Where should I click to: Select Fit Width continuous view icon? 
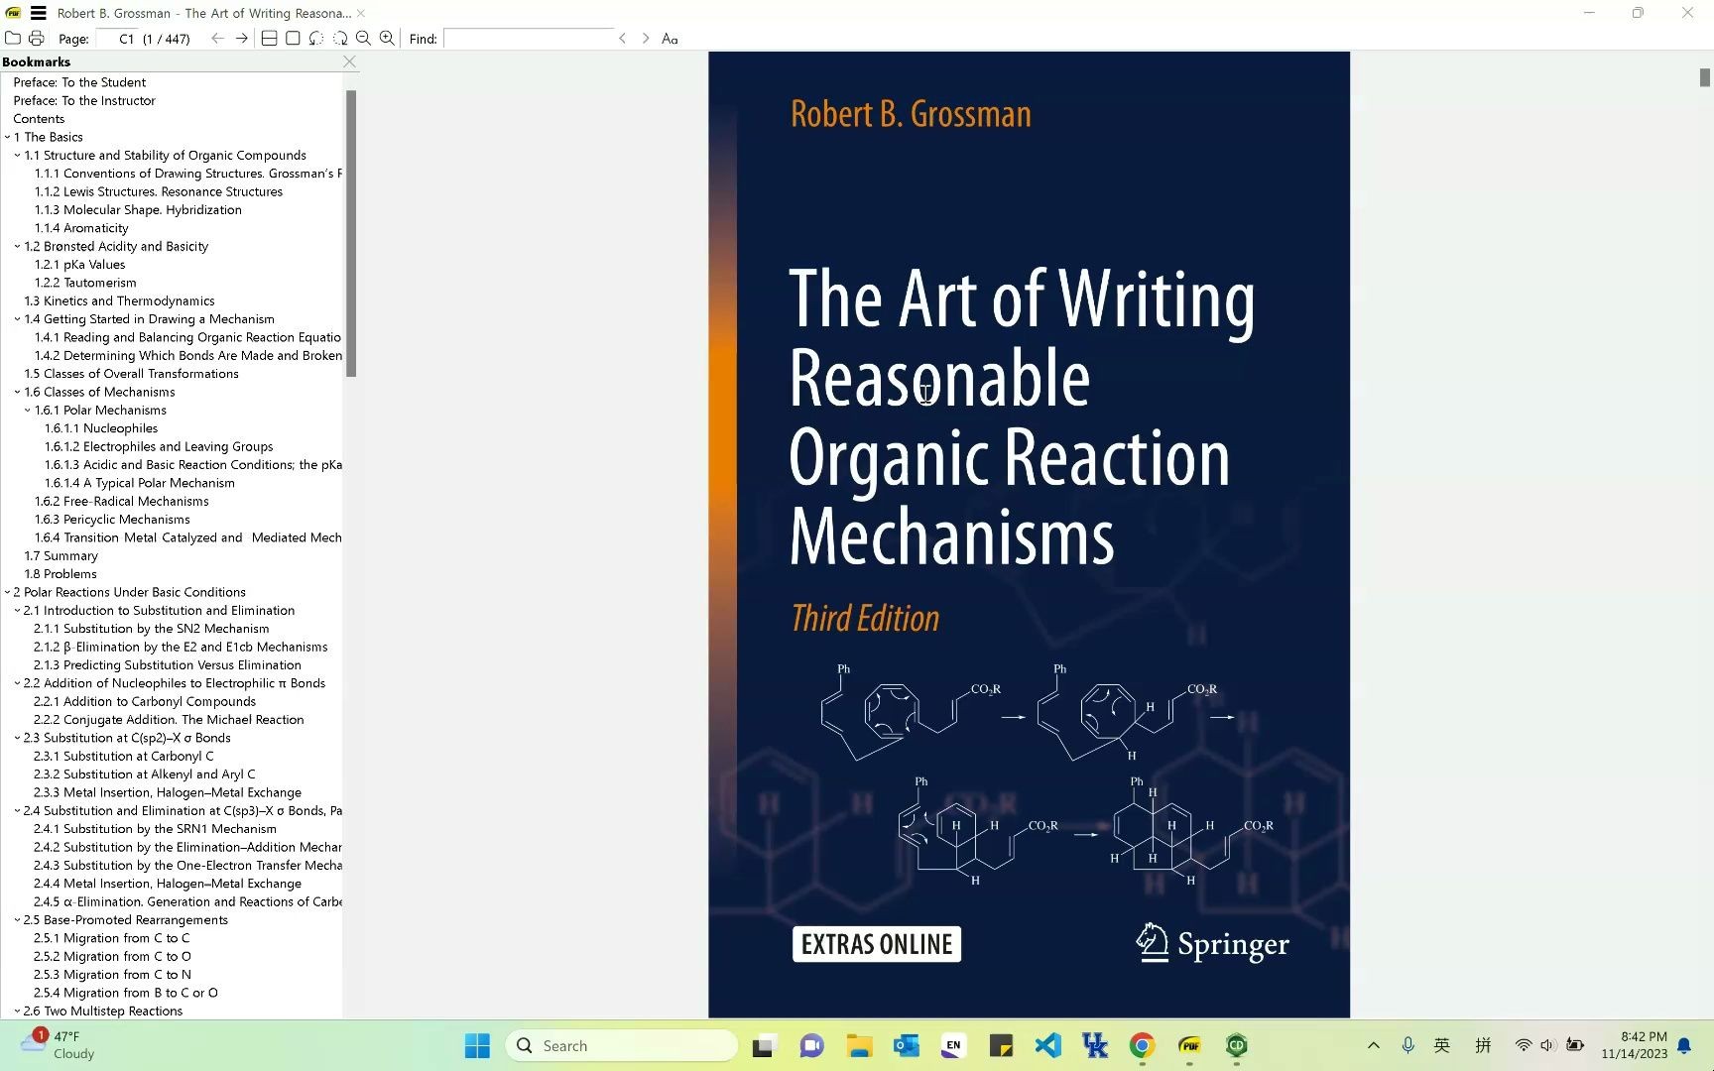[269, 38]
